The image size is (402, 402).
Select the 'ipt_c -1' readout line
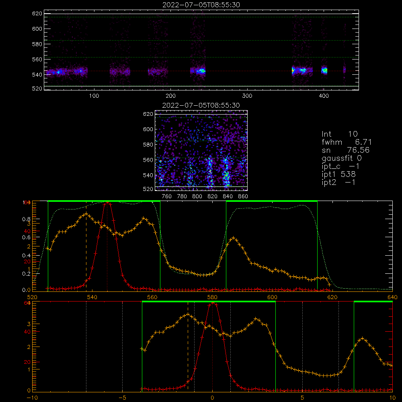340,166
